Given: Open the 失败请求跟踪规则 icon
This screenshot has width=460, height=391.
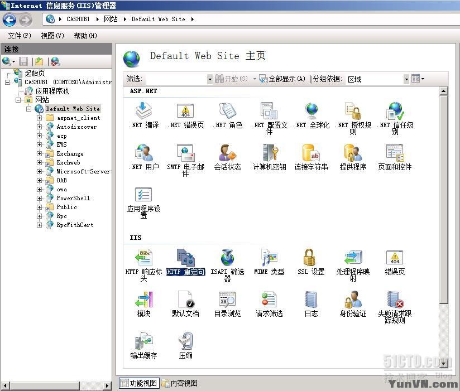Looking at the screenshot, I should click(x=395, y=307).
